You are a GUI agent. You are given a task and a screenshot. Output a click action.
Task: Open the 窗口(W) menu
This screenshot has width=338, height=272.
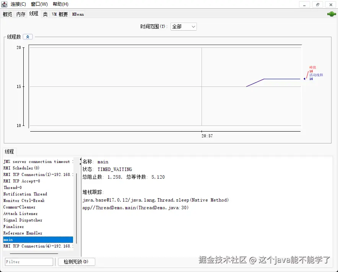pos(39,4)
